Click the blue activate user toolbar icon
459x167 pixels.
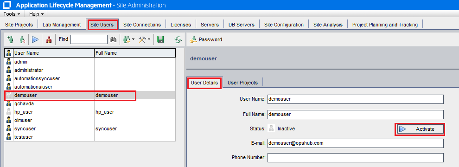[x=35, y=39]
